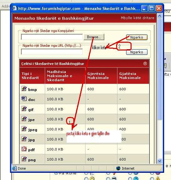The height and width of the screenshot is (180, 171).
Task: Click the gif file type icon
Action: click(x=24, y=109)
